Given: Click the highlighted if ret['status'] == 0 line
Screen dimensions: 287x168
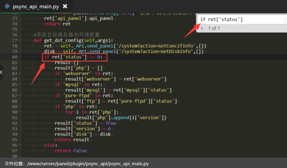Looking at the screenshot, I should [75, 57].
